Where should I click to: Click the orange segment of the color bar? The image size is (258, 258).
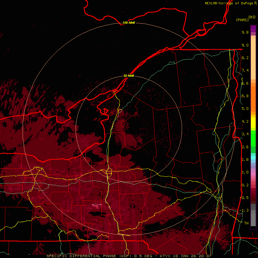253,99
